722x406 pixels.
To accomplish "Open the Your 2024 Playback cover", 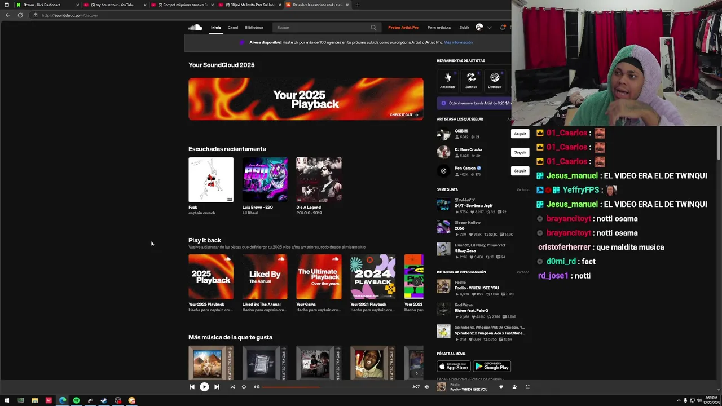I will pos(373,277).
